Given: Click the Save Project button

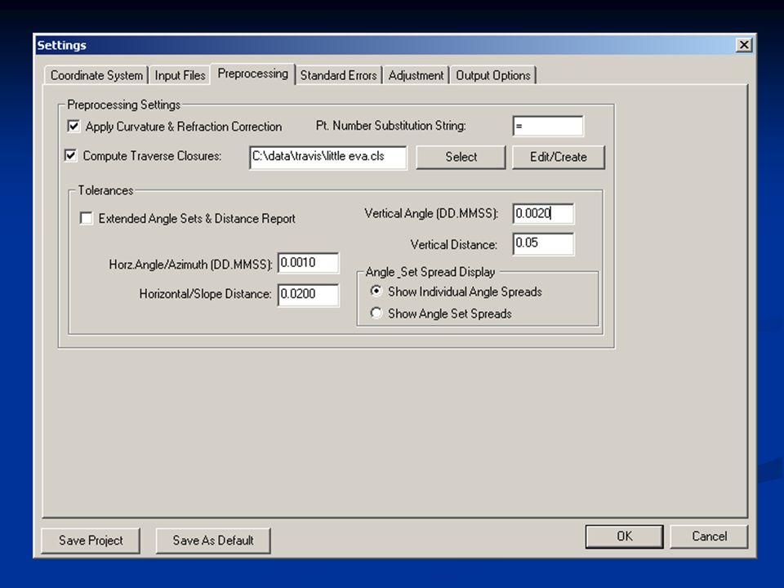Looking at the screenshot, I should pos(91,541).
